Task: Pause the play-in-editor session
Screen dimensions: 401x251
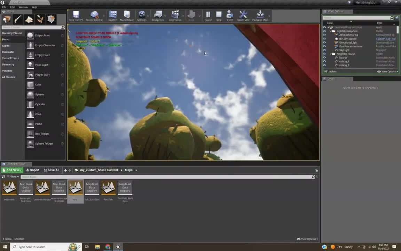Action: [208, 16]
